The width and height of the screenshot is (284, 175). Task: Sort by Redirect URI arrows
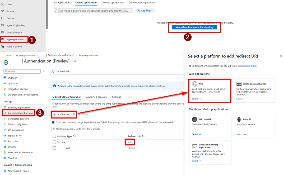(143, 136)
